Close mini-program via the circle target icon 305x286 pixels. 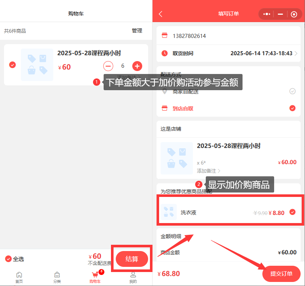(x=294, y=14)
